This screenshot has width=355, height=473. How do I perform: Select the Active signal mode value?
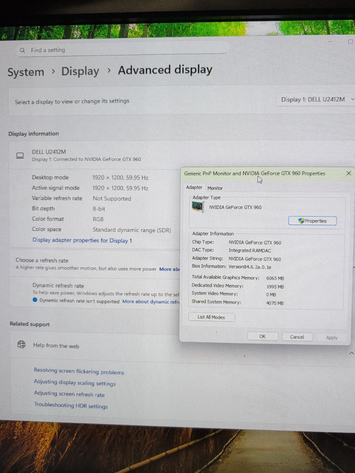coord(120,188)
